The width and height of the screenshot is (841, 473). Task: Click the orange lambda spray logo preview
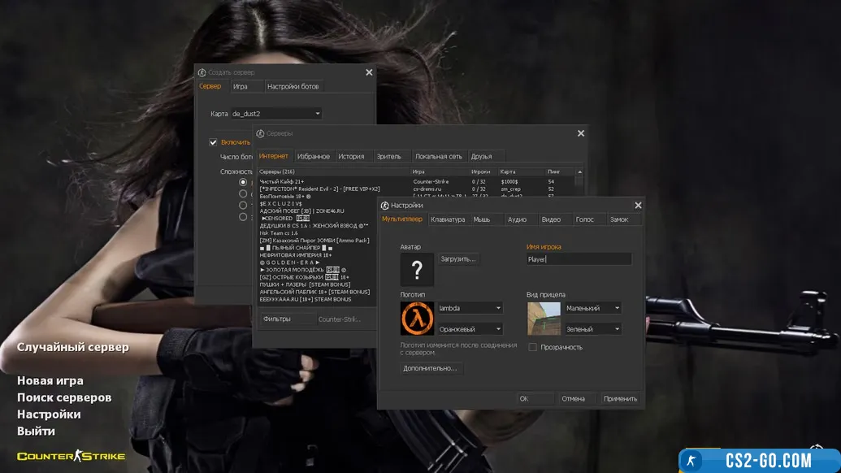click(417, 319)
